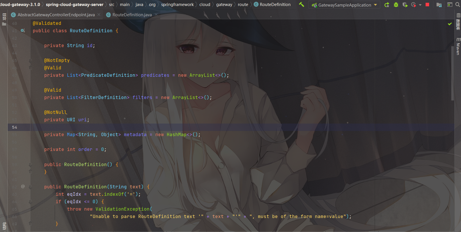Launch the profiler clock icon

414,5
